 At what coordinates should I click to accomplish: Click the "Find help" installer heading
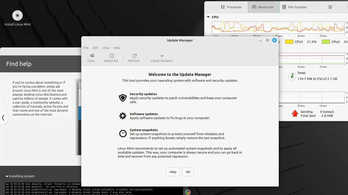pos(19,64)
